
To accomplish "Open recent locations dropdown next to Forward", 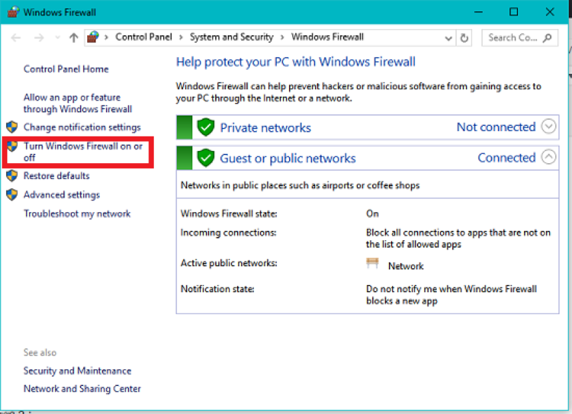I will 57,37.
